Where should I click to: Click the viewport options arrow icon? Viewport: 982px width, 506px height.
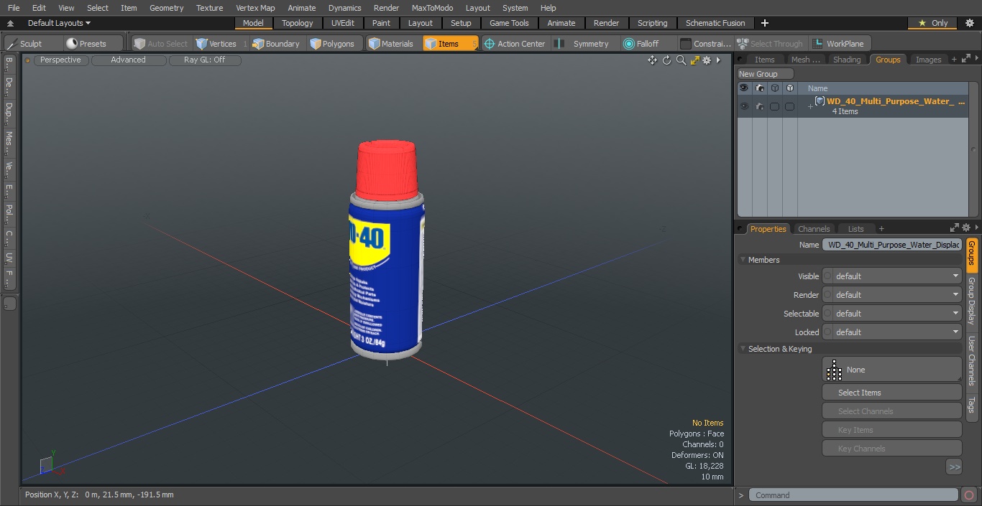click(x=718, y=60)
